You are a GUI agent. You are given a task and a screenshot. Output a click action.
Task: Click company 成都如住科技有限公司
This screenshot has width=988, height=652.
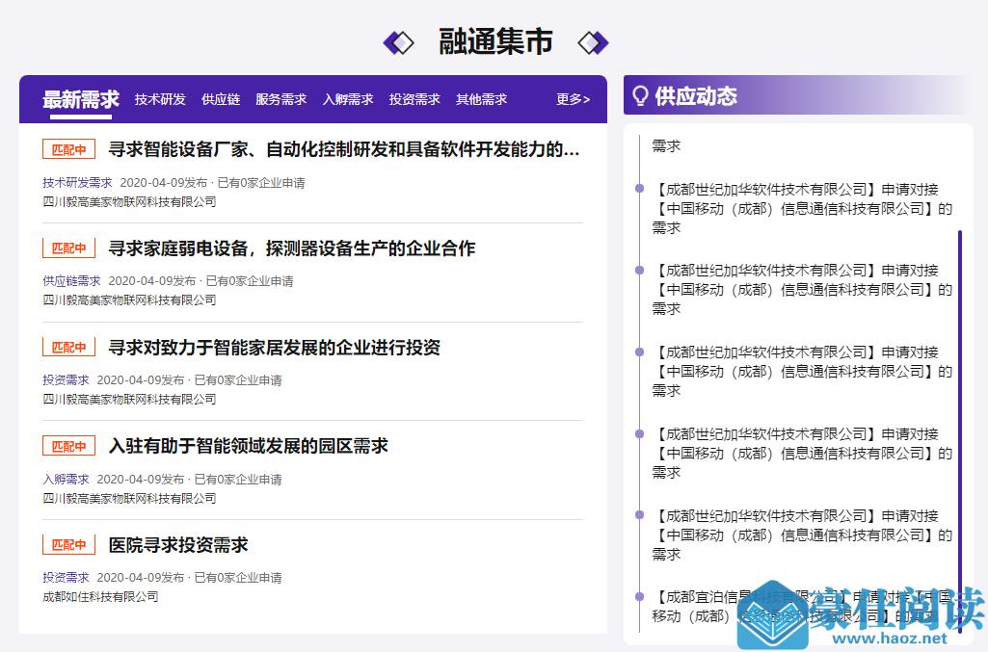point(100,596)
